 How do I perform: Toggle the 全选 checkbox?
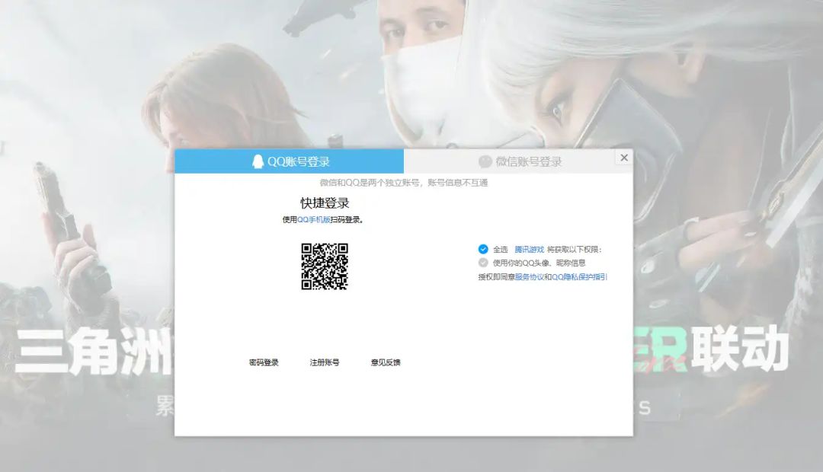(x=483, y=249)
